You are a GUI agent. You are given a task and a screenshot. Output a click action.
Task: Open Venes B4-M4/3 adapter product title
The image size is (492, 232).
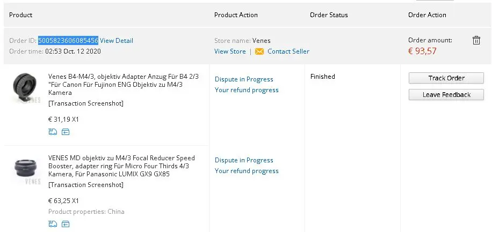pos(124,85)
